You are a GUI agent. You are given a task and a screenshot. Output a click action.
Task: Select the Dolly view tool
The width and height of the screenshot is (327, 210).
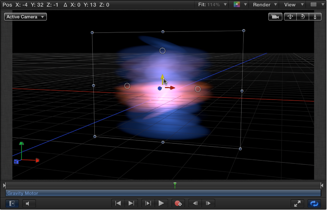315,16
